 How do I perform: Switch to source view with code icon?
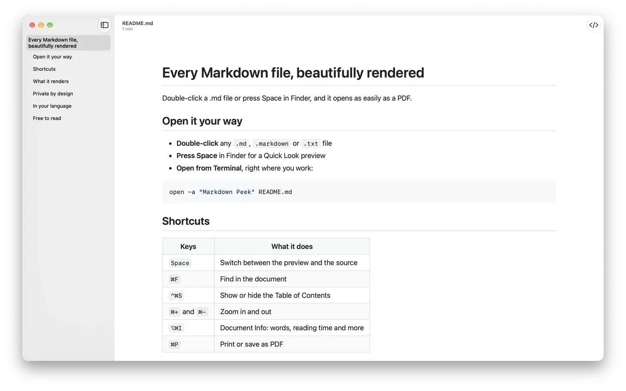(594, 25)
